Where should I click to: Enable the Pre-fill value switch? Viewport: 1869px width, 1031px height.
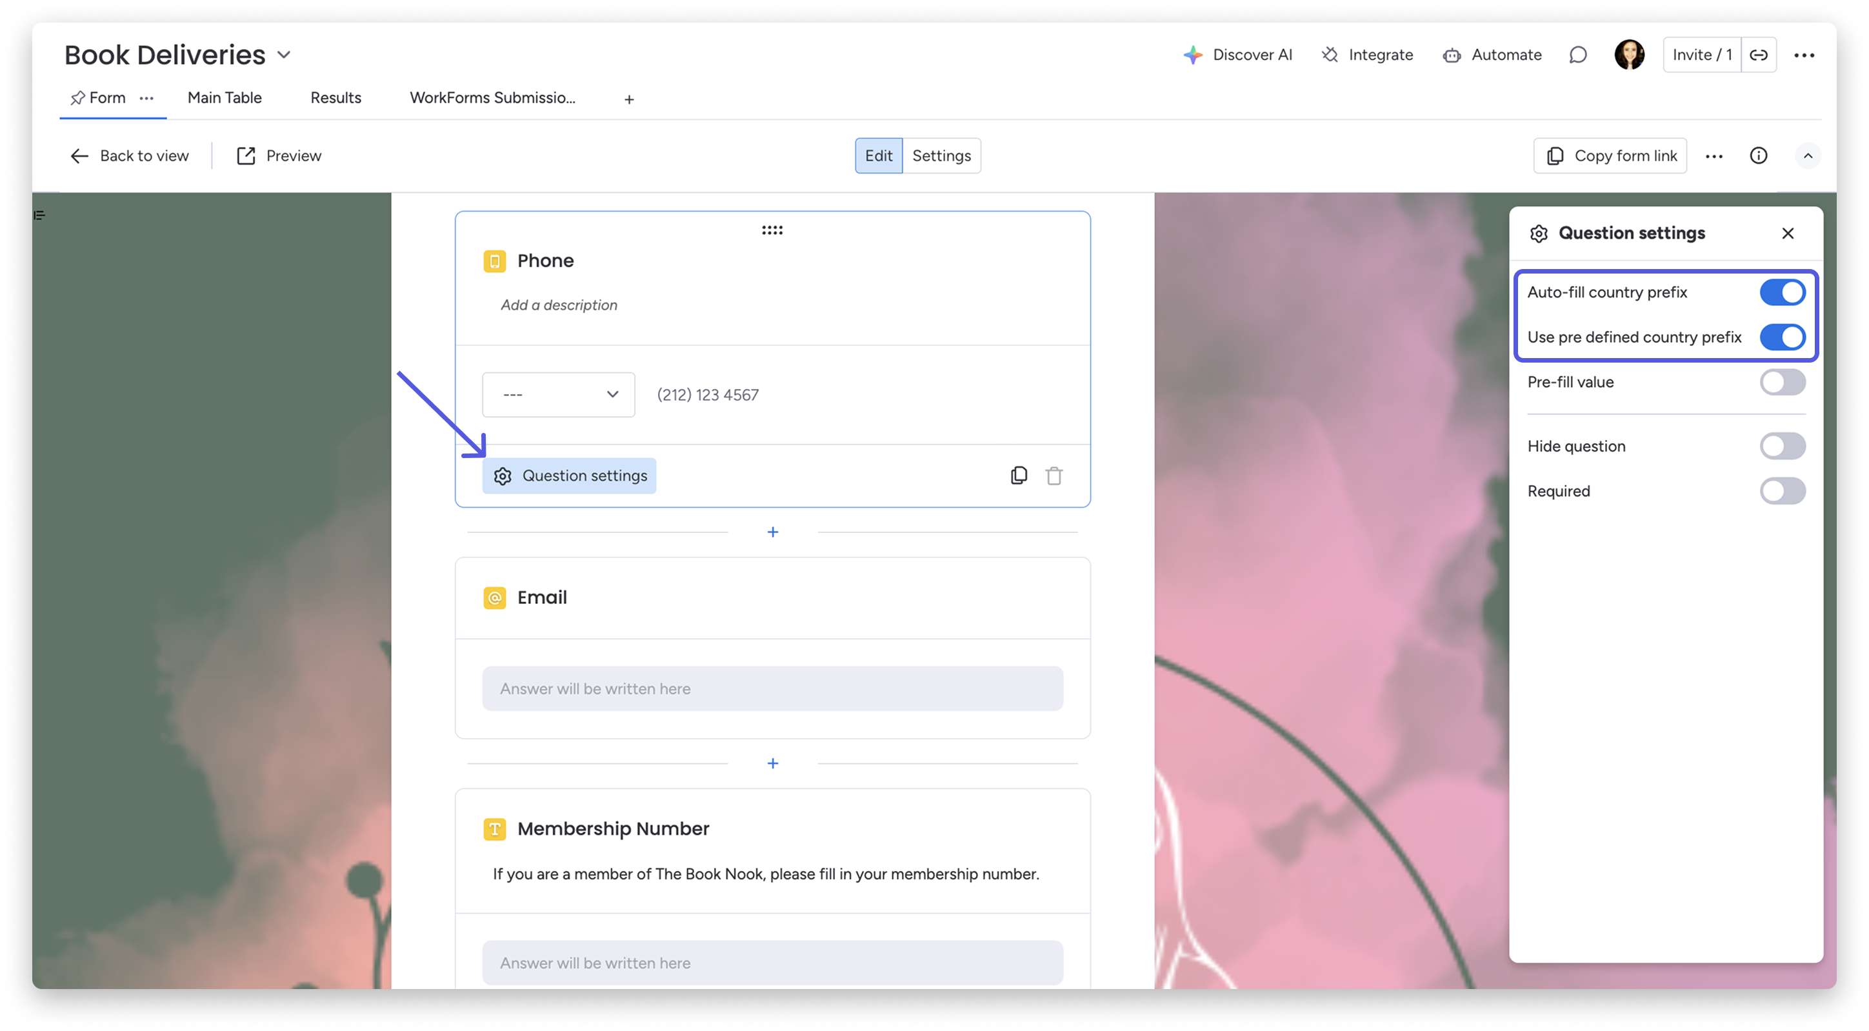pos(1782,383)
